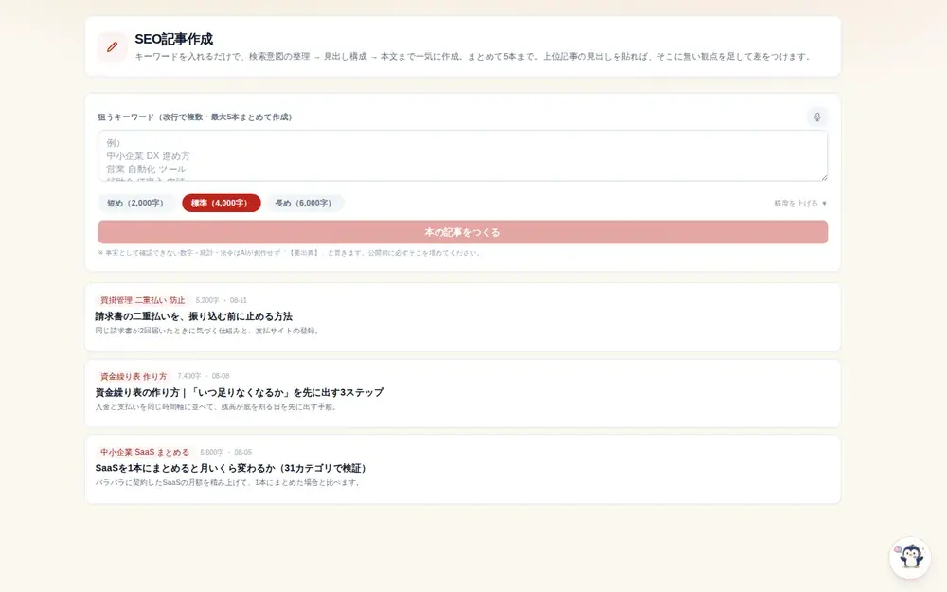Click the 7,400字 · 08-08 article meta

coord(204,376)
